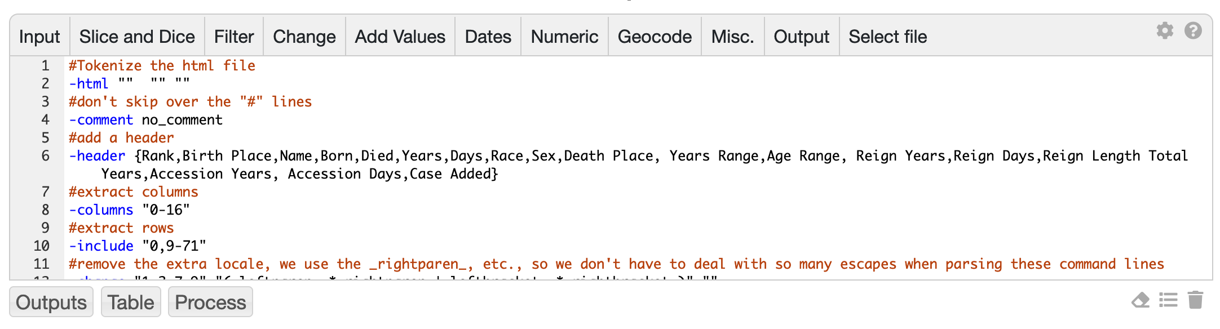
Task: Open the Geocode menu
Action: pyautogui.click(x=655, y=37)
